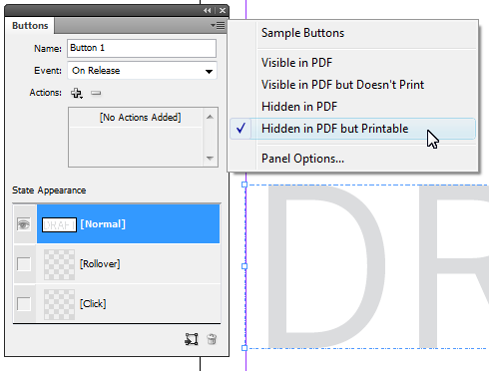Click the convert button to object icon
489x371 pixels.
pos(192,339)
